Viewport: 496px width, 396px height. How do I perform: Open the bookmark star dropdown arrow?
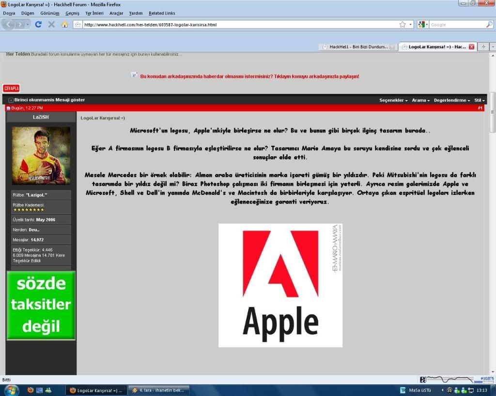click(410, 24)
